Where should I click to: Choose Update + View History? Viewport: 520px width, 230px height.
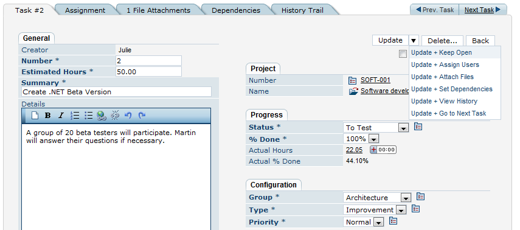coord(455,101)
